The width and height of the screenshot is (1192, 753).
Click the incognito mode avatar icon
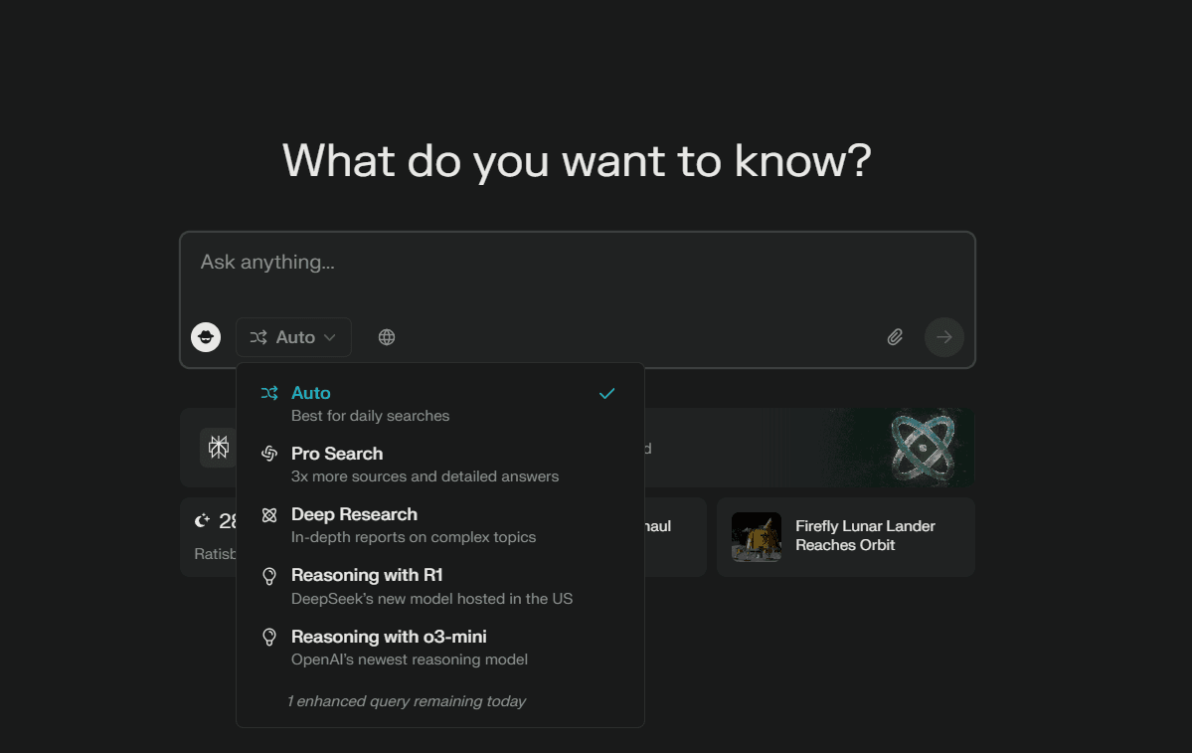point(205,337)
